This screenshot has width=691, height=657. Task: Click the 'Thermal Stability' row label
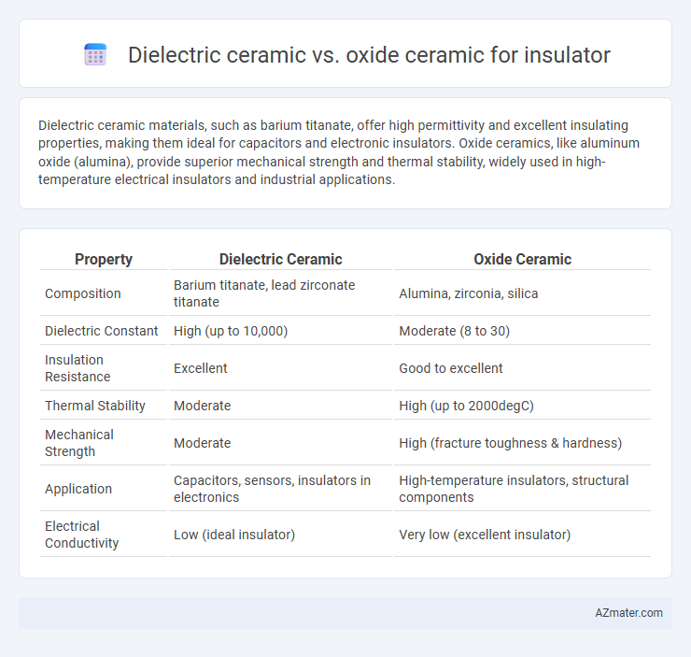click(x=95, y=406)
